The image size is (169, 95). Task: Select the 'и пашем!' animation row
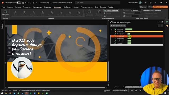pyautogui.click(x=137, y=43)
